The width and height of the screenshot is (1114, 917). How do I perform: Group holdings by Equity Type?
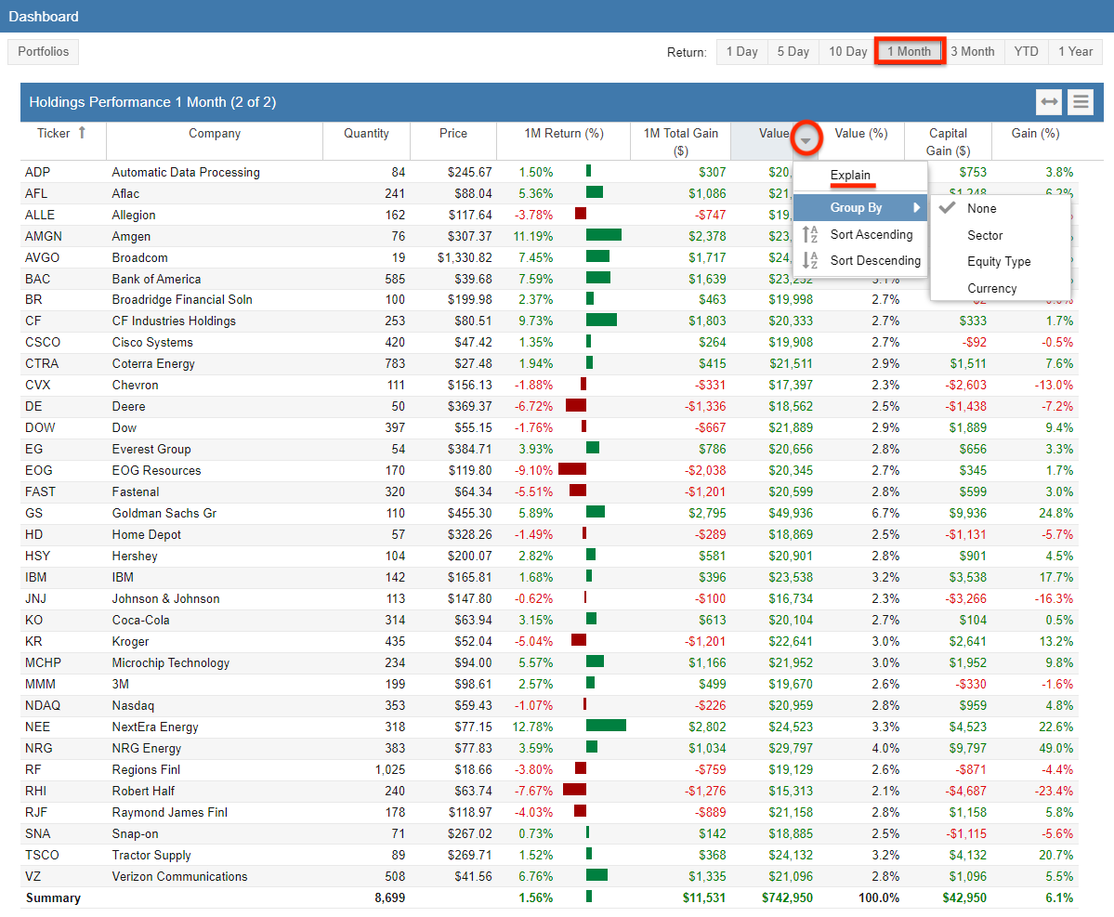pyautogui.click(x=998, y=261)
